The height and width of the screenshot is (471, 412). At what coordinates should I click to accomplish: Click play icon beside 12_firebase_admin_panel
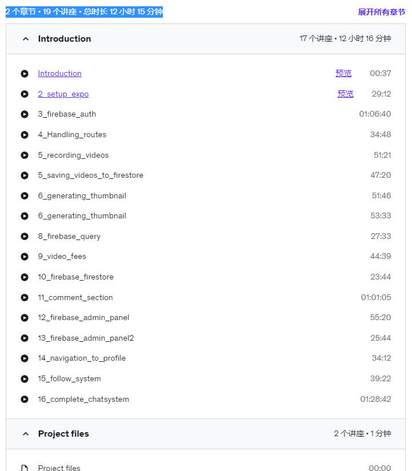click(x=25, y=318)
